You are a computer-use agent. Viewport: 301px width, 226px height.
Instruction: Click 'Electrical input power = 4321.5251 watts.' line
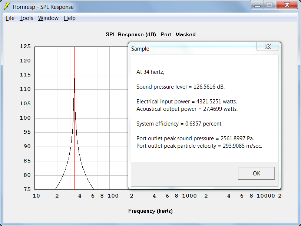186,102
